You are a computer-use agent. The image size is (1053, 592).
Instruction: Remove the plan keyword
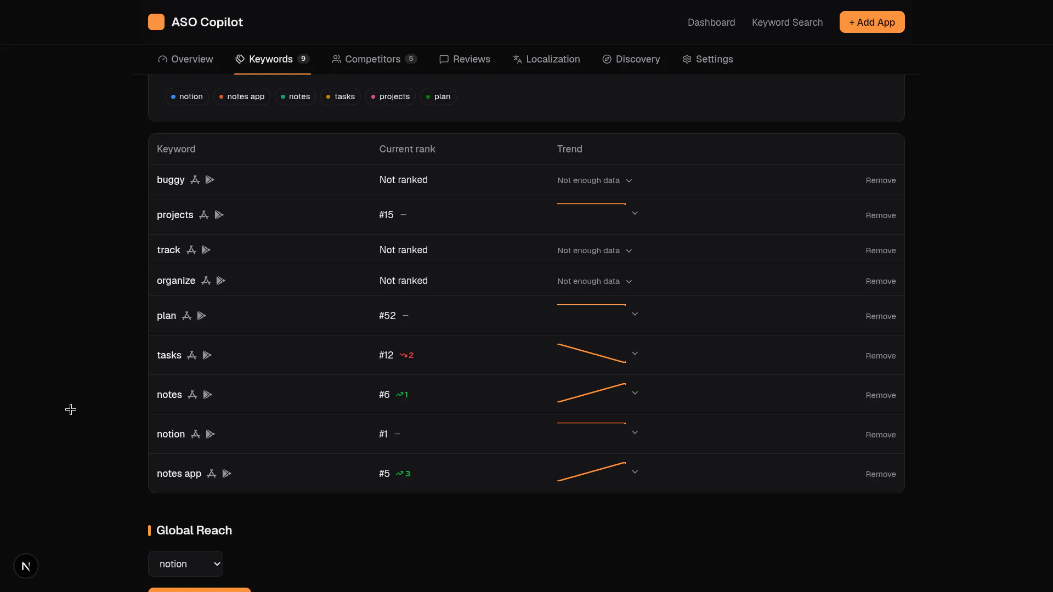point(881,316)
